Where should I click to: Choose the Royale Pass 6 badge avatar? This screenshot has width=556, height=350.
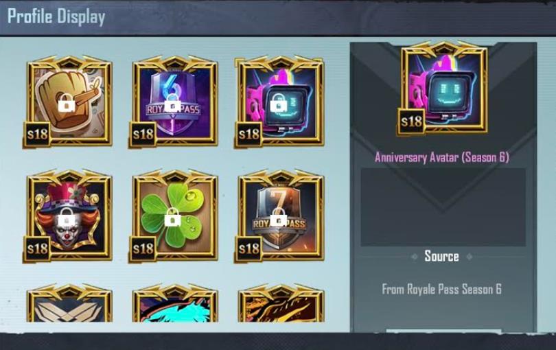coord(174,102)
